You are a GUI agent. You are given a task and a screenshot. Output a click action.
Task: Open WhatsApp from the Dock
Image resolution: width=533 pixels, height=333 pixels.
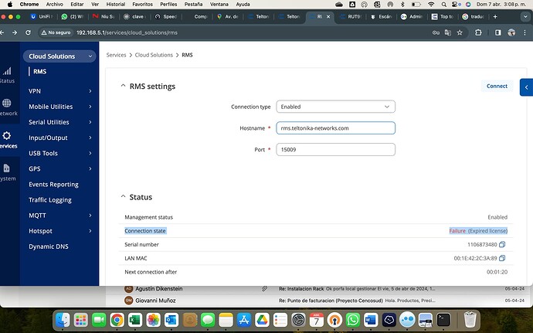coord(352,320)
